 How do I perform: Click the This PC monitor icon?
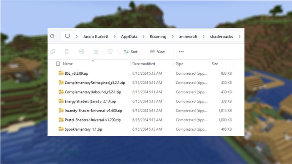tap(68, 36)
